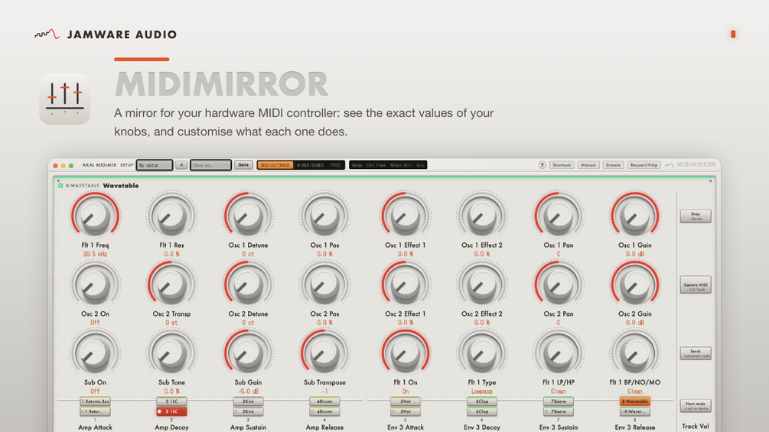Click the Osc 1 Gain knob
Image resolution: width=769 pixels, height=432 pixels.
tap(634, 216)
